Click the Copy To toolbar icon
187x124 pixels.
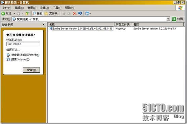69,13
